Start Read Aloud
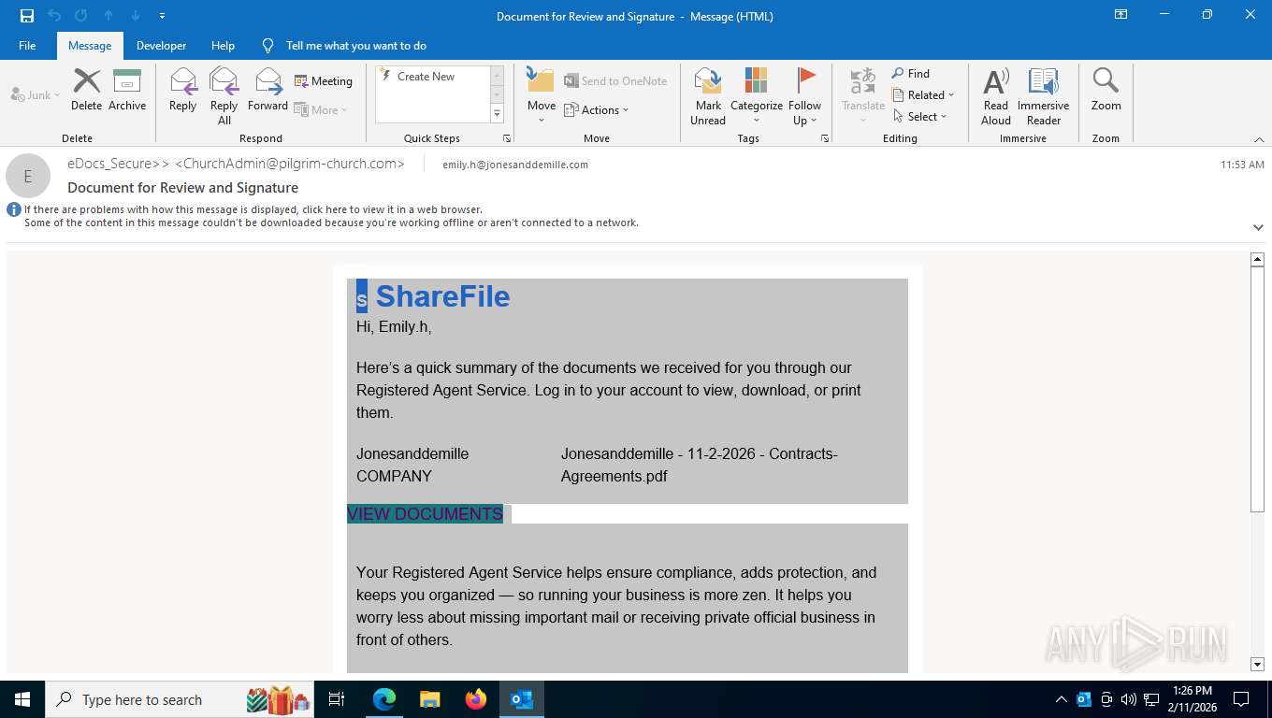The height and width of the screenshot is (718, 1272). click(x=996, y=95)
